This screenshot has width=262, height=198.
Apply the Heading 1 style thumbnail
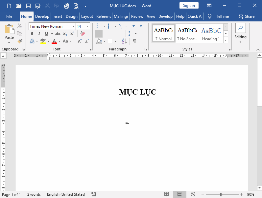coord(211,34)
